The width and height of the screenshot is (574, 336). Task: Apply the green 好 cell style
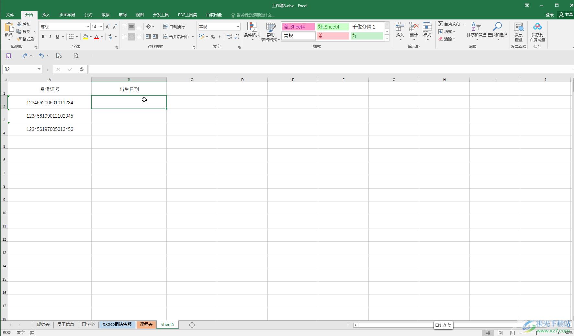coord(367,36)
